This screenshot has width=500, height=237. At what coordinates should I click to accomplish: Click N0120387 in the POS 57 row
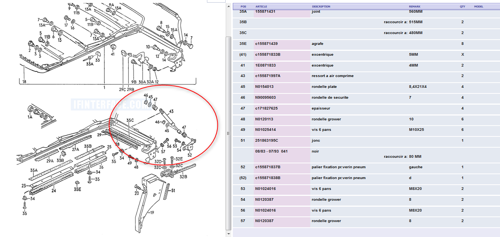click(x=264, y=221)
